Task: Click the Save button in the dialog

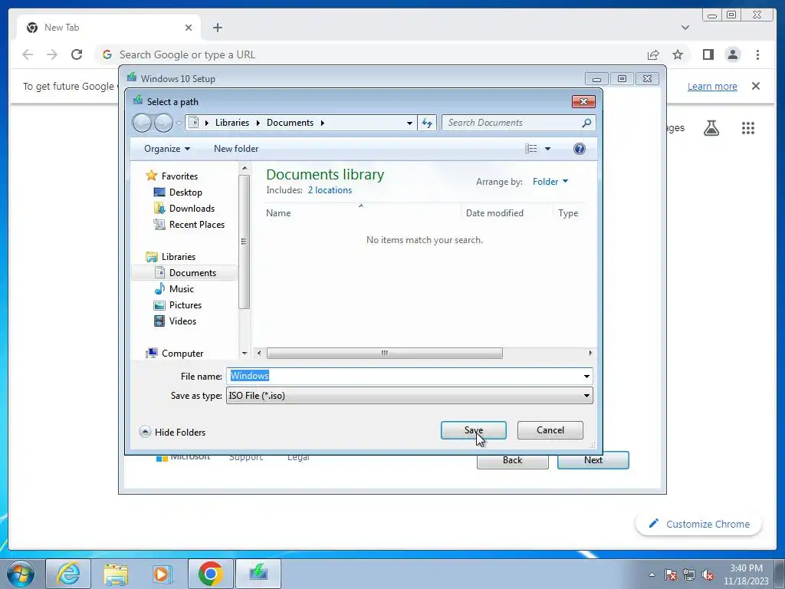Action: [473, 430]
